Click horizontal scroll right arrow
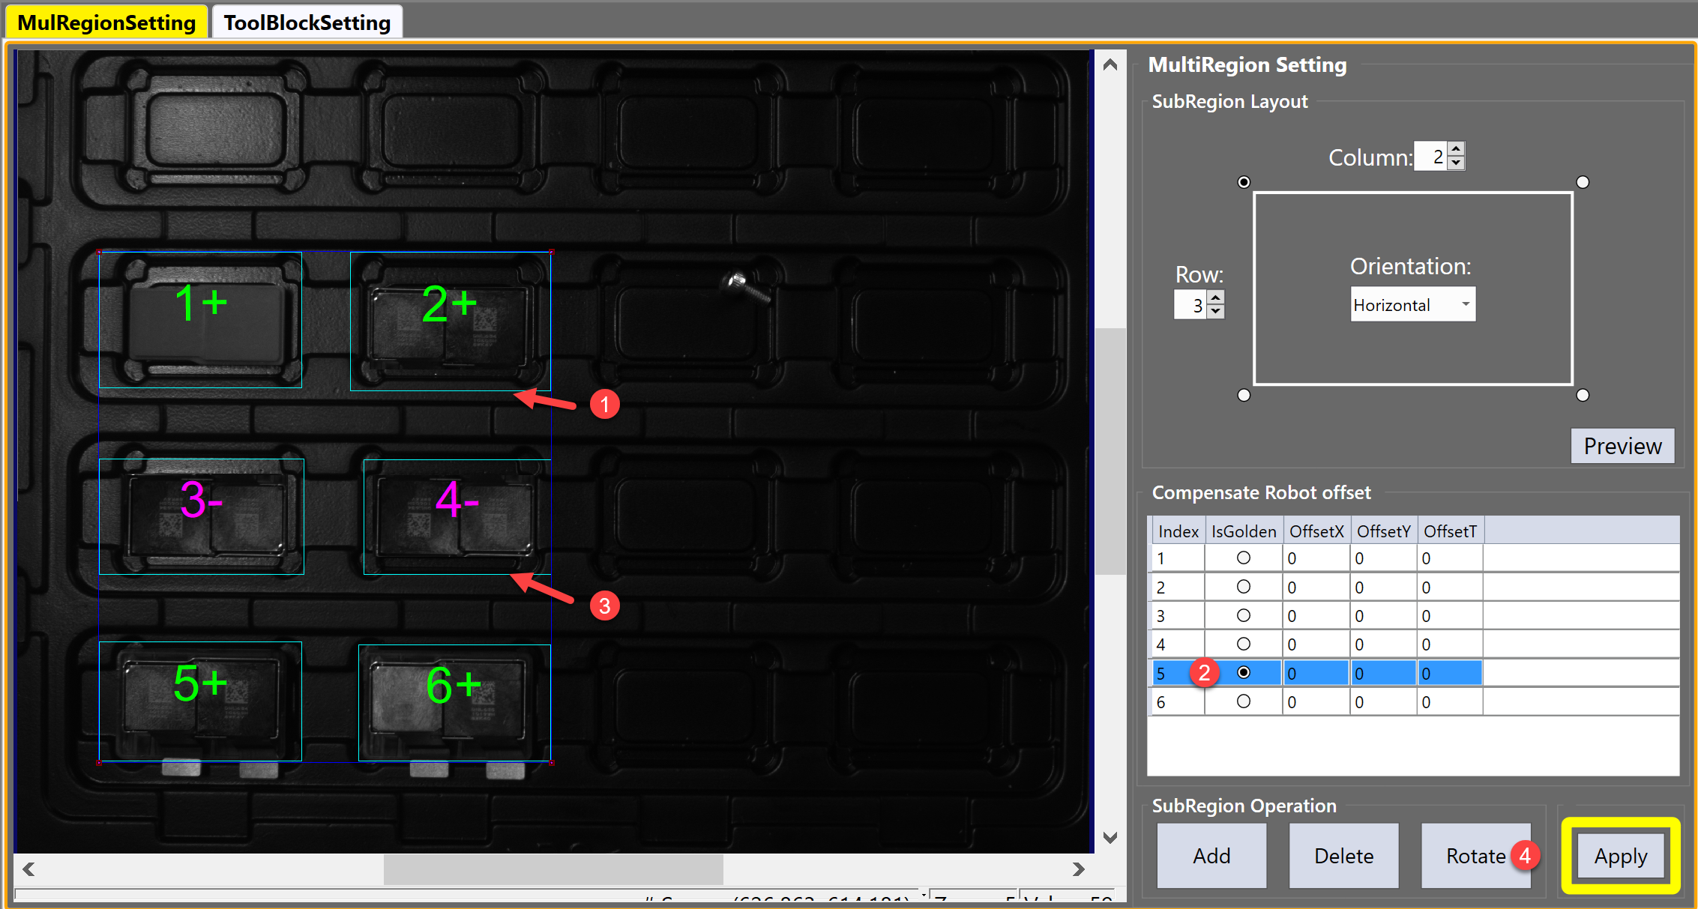Image resolution: width=1698 pixels, height=909 pixels. 1078,869
